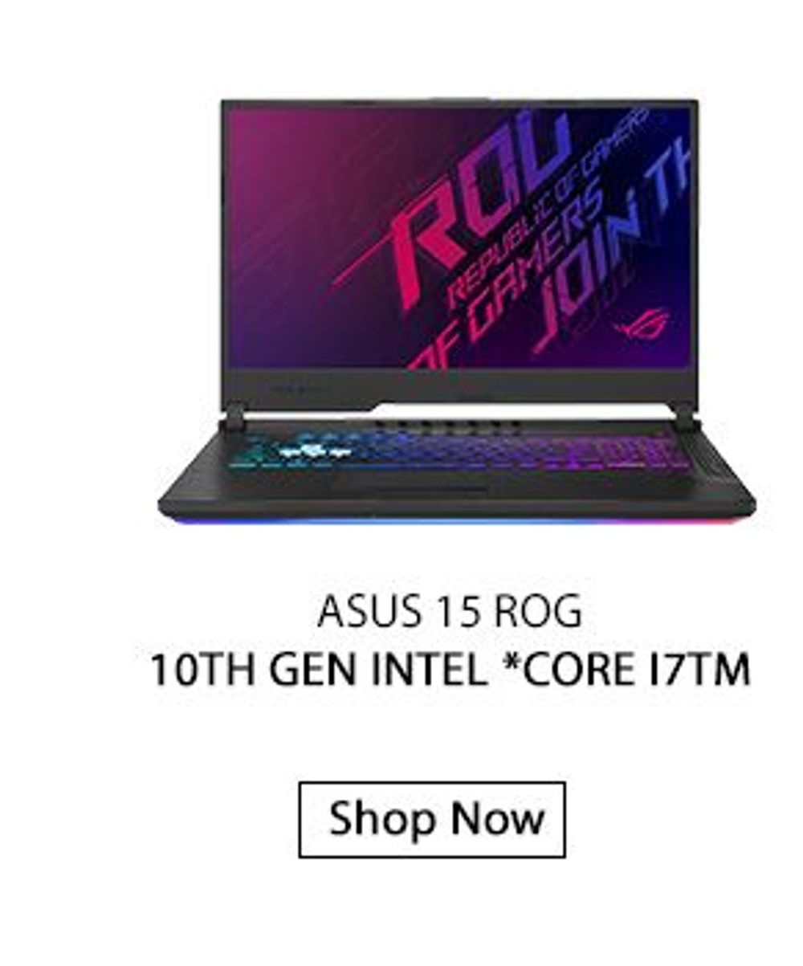Click the word INTEL in the subtitle
Screen dimensions: 803x966
coord(426,670)
